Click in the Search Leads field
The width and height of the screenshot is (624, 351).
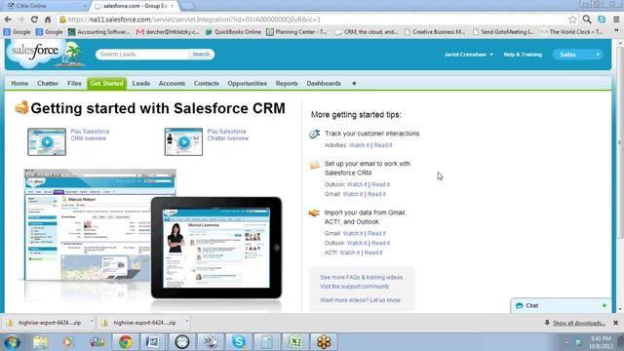(142, 55)
